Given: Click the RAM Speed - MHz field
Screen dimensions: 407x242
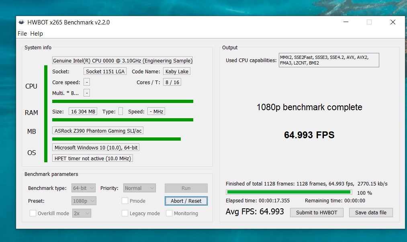Looking at the screenshot, I should pos(156,111).
